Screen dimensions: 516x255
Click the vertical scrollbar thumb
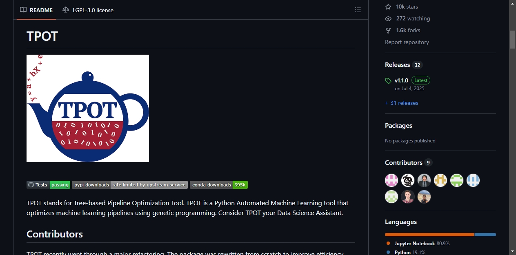(x=512, y=40)
